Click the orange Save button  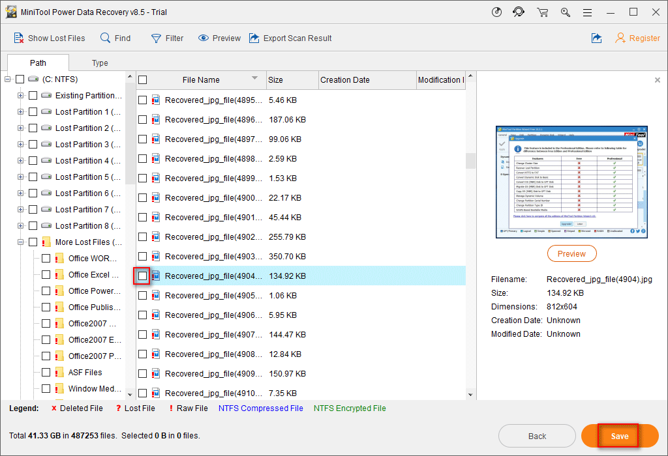click(x=620, y=436)
